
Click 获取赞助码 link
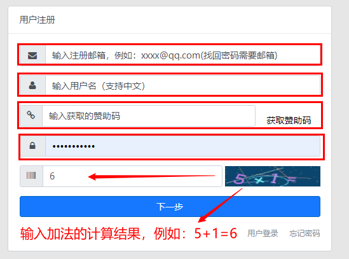[x=289, y=120]
